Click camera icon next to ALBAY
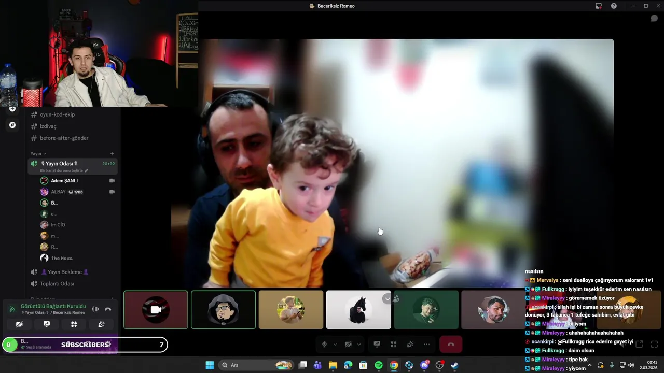This screenshot has width=664, height=373. [112, 192]
